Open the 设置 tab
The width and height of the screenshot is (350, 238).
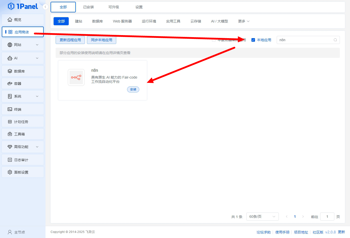[x=139, y=7]
